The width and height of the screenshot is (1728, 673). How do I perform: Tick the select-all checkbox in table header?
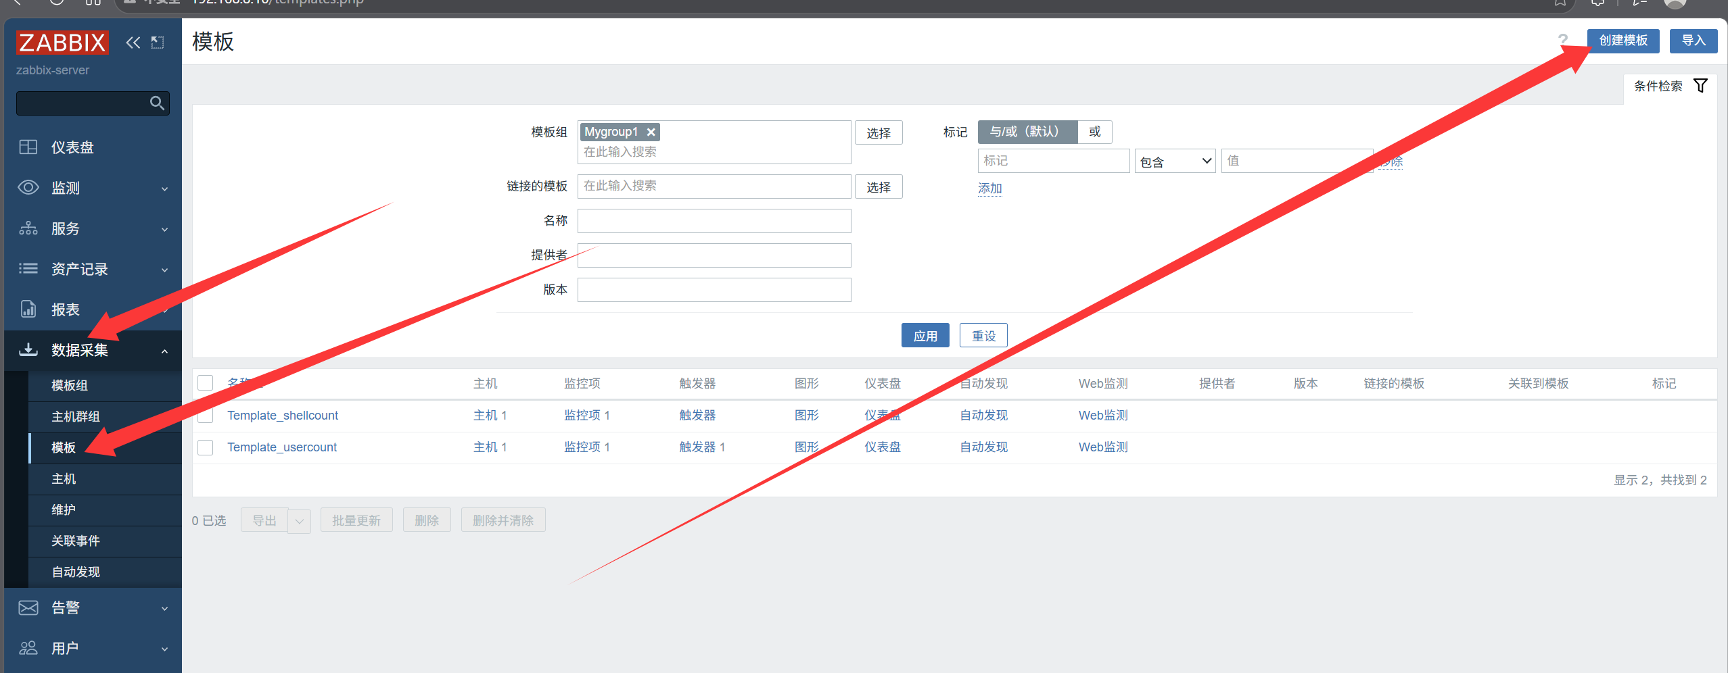(206, 383)
